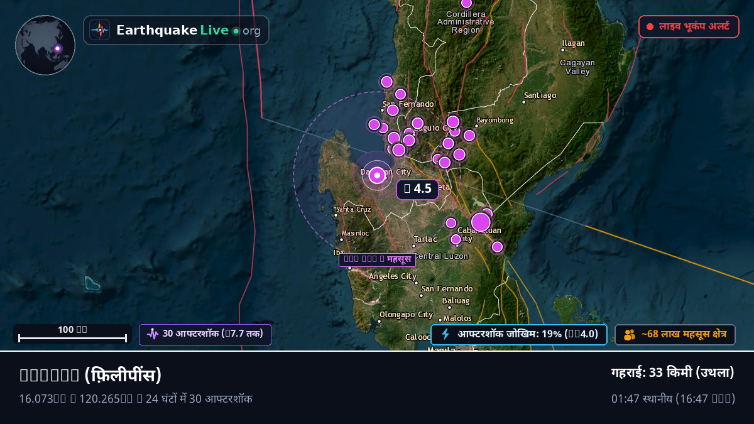Select the epicenter marker at Dagupan City
This screenshot has height=424, width=754.
pos(377,175)
